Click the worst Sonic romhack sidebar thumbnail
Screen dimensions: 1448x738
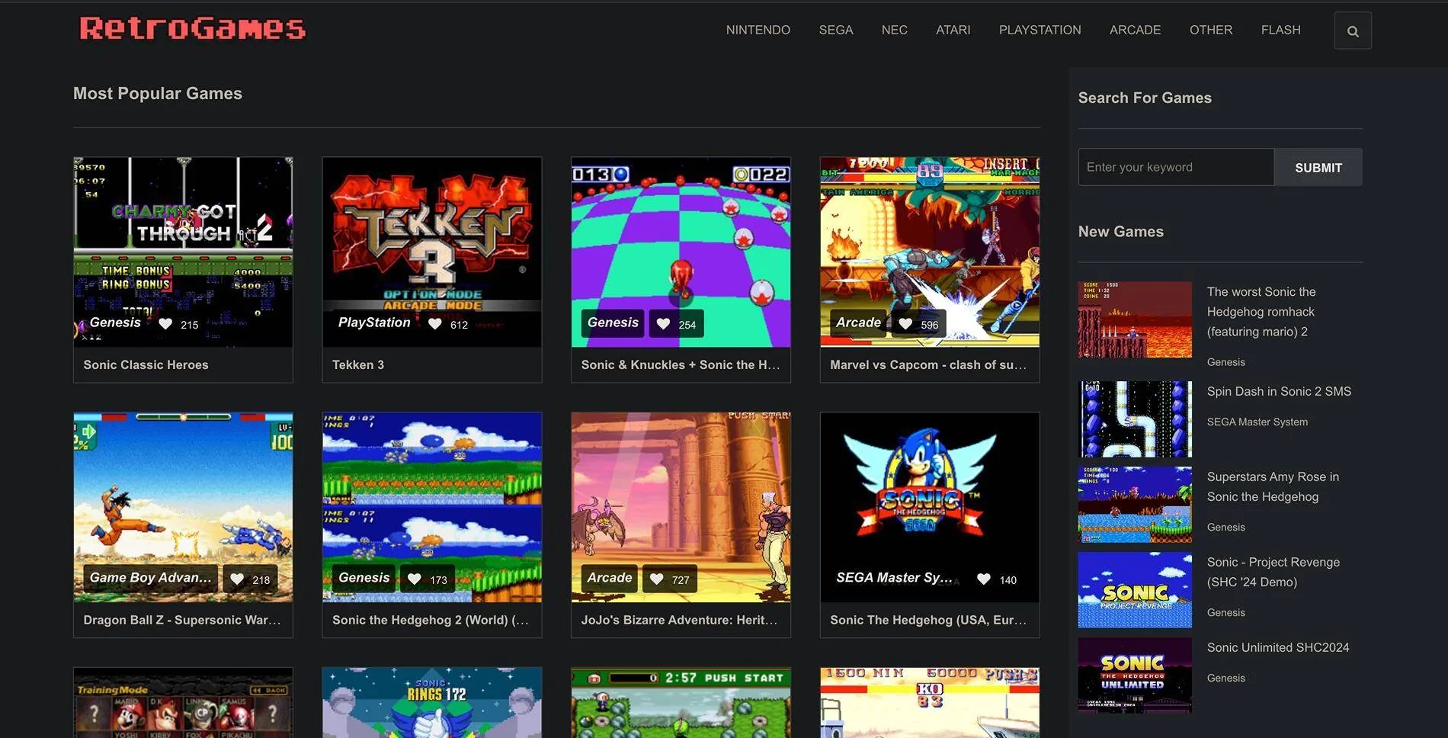pyautogui.click(x=1135, y=319)
